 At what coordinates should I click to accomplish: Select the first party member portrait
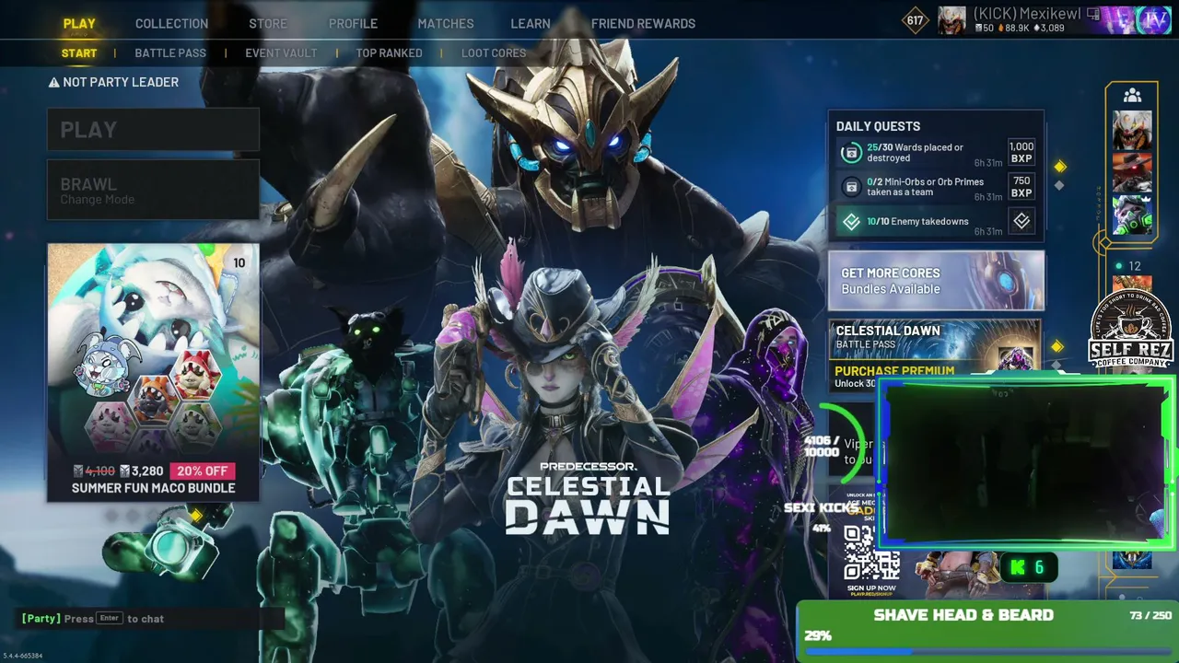pos(1132,130)
